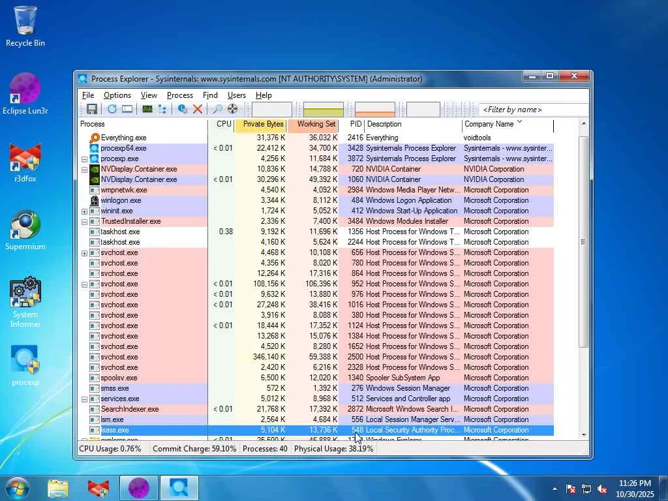Click the orange physical memory graph
The width and height of the screenshot is (668, 501).
375,109
